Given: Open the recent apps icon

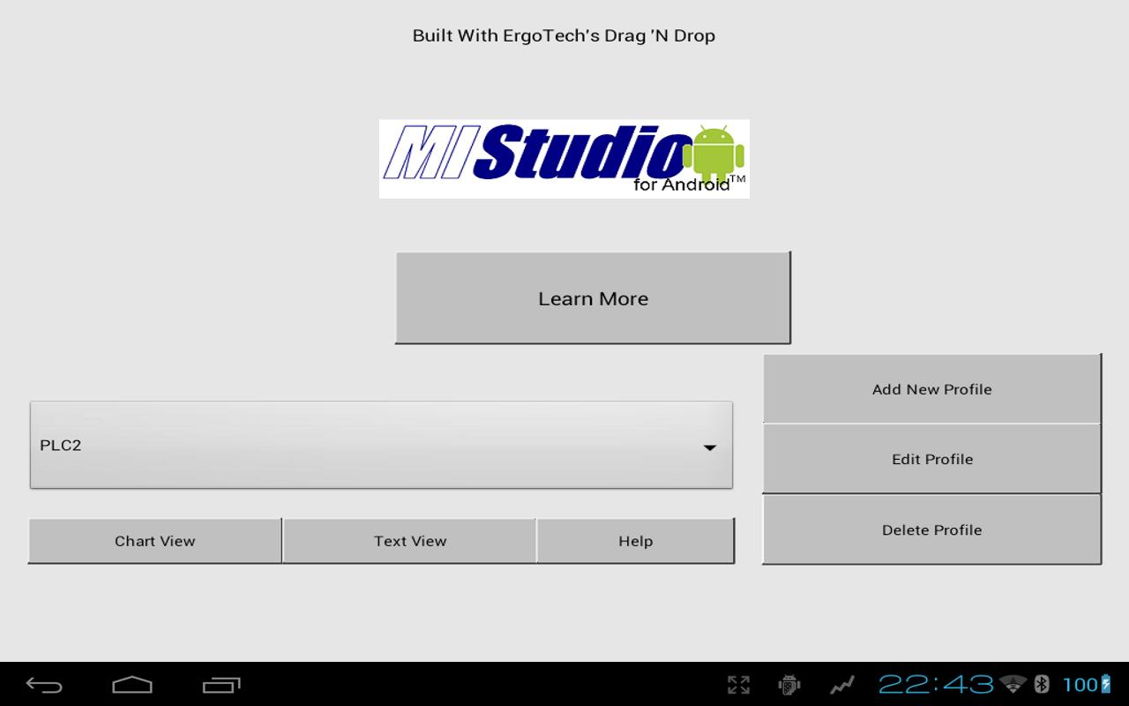Looking at the screenshot, I should click(221, 685).
